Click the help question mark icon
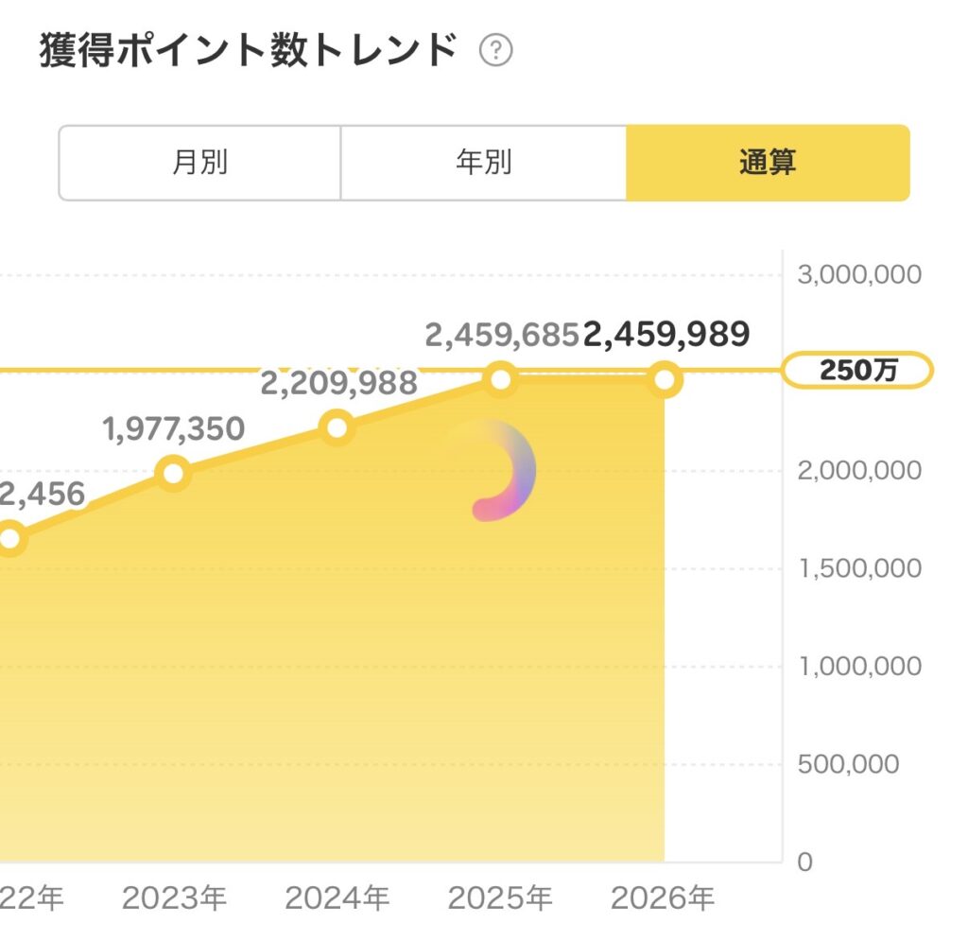 click(x=495, y=51)
